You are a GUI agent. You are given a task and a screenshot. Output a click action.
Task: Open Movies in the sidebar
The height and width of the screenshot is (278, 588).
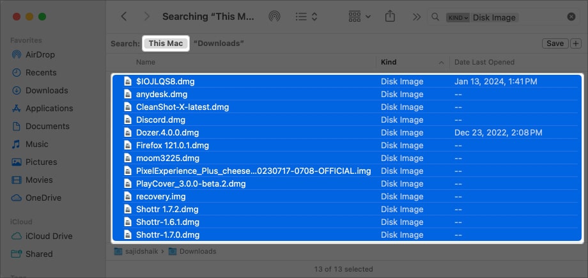39,180
